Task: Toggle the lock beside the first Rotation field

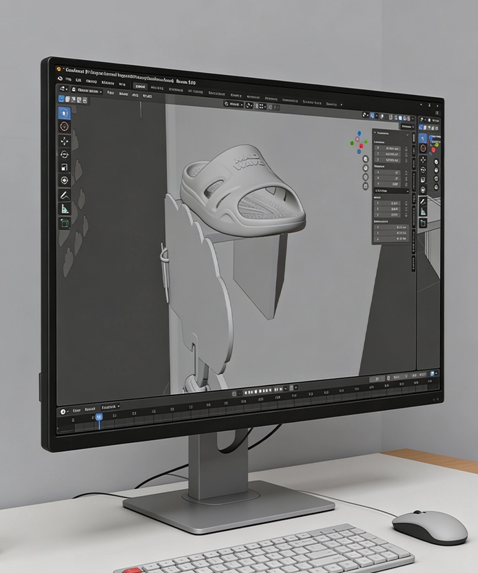Action: click(406, 172)
